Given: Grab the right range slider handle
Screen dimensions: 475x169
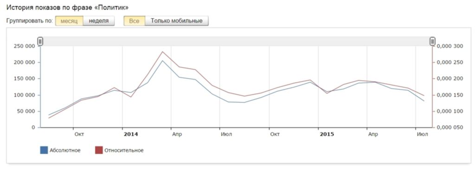Looking at the screenshot, I should click(x=433, y=41).
